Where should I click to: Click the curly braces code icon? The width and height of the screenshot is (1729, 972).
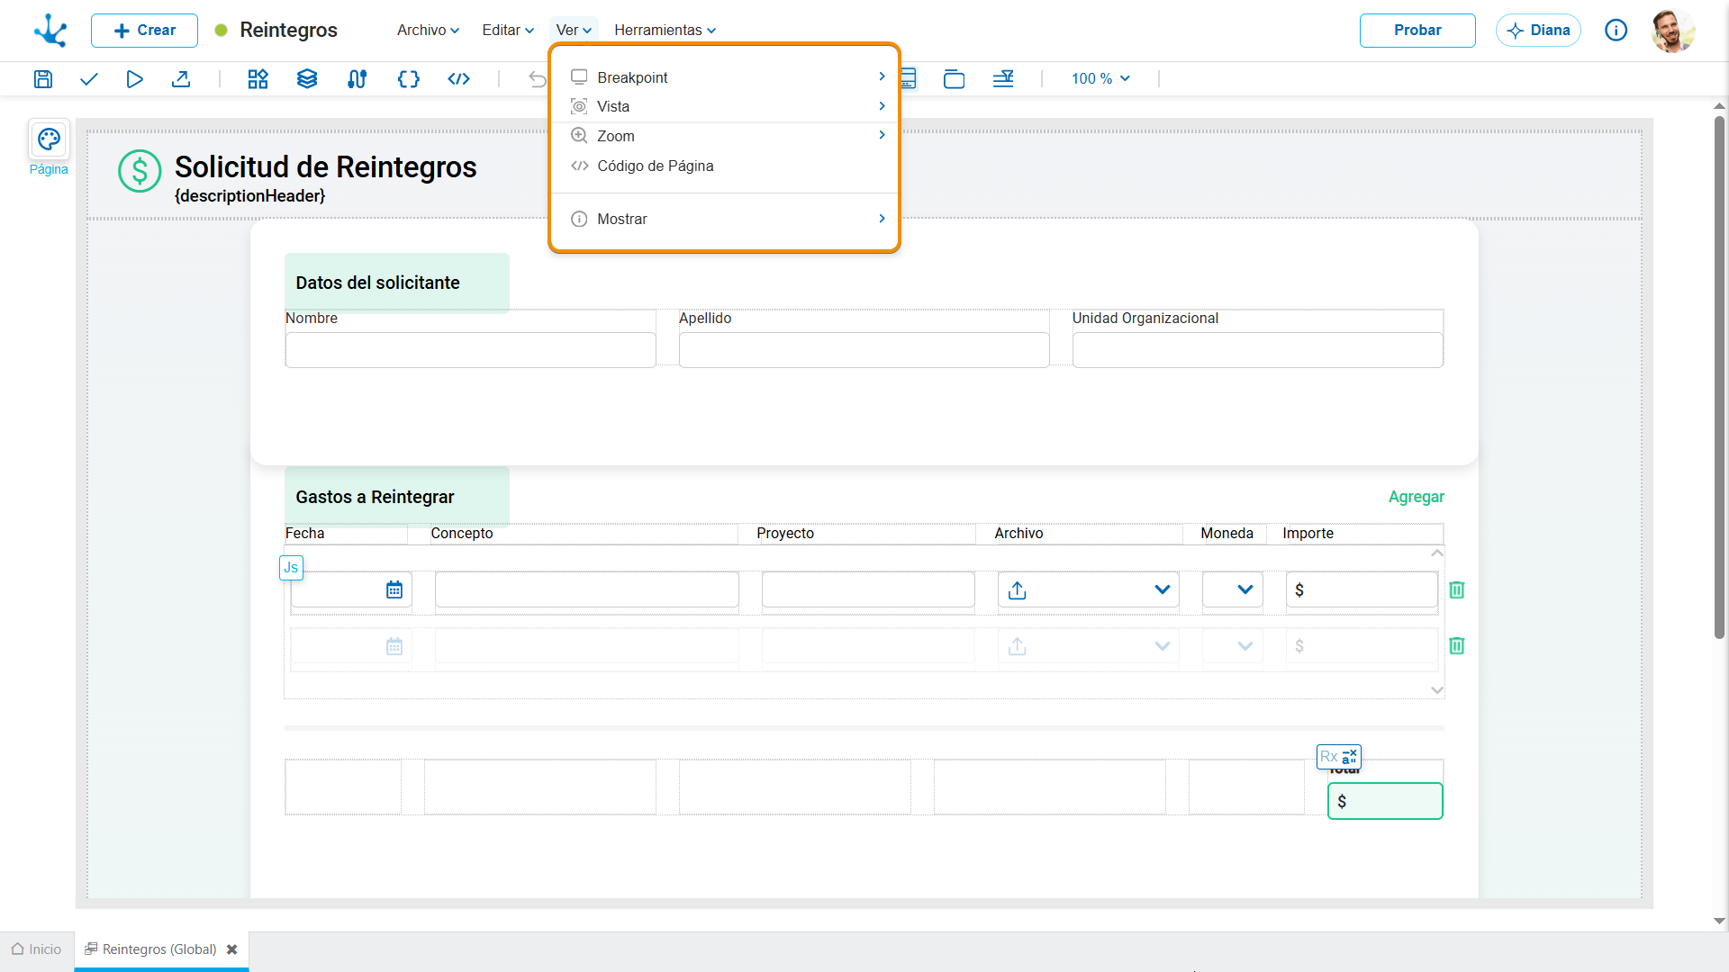click(409, 79)
